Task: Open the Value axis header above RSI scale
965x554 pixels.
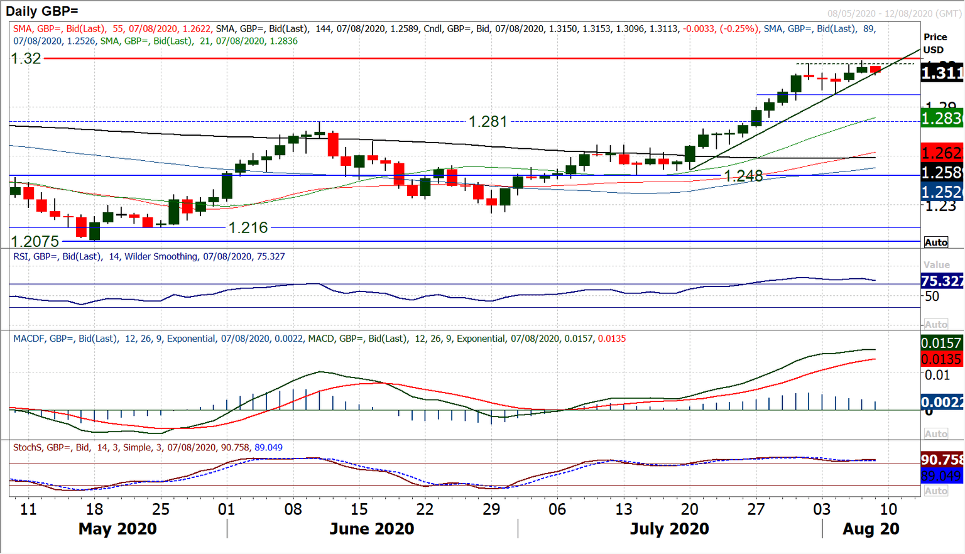Action: click(935, 264)
